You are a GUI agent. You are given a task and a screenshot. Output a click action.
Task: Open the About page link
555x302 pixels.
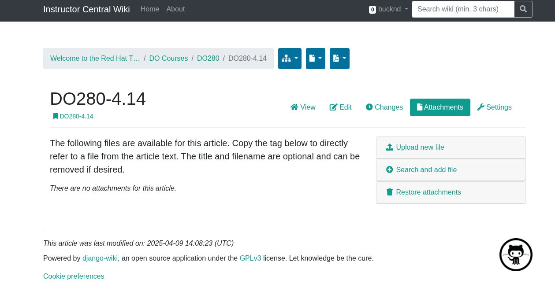click(x=175, y=9)
